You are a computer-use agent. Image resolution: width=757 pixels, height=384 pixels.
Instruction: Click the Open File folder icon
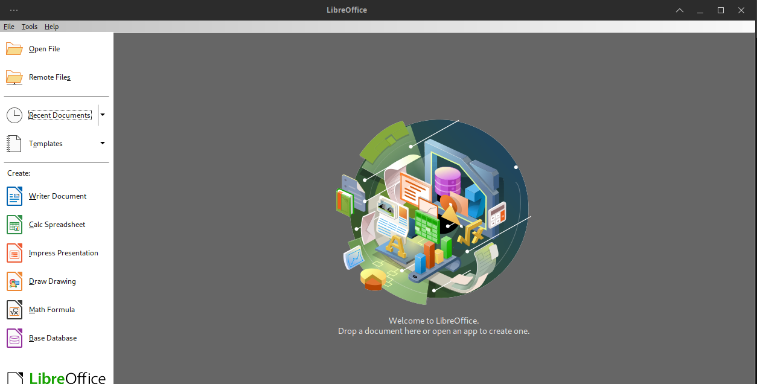coord(14,49)
